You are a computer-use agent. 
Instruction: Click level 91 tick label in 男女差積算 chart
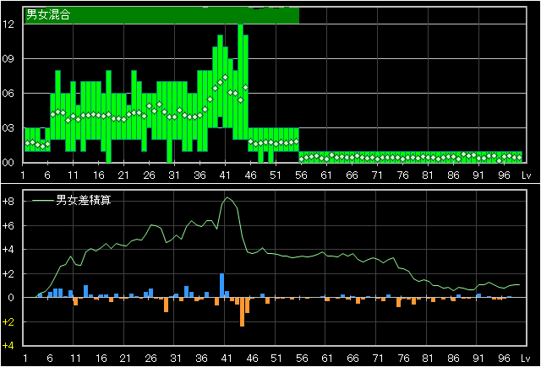478,359
